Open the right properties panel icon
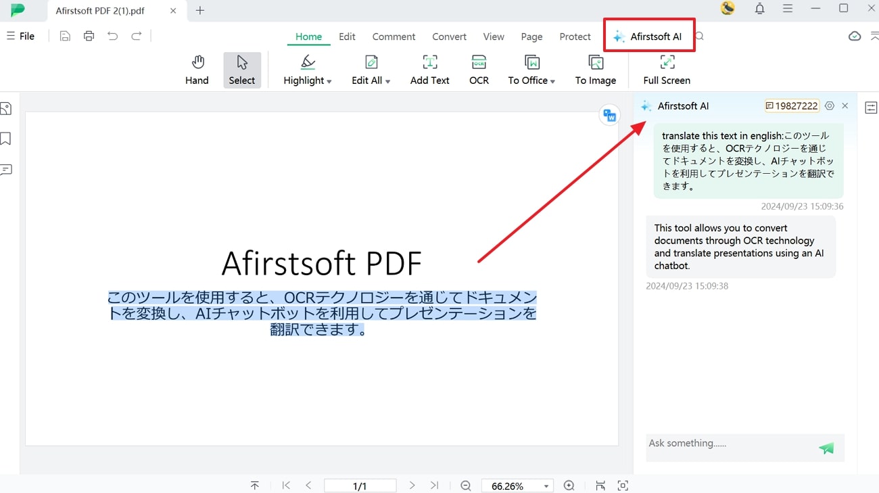The height and width of the screenshot is (493, 879). point(871,108)
